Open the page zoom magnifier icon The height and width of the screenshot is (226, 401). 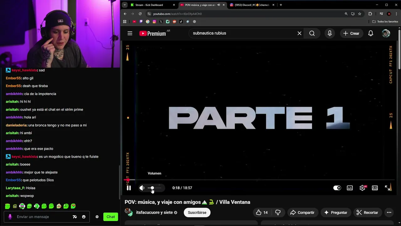(346, 14)
